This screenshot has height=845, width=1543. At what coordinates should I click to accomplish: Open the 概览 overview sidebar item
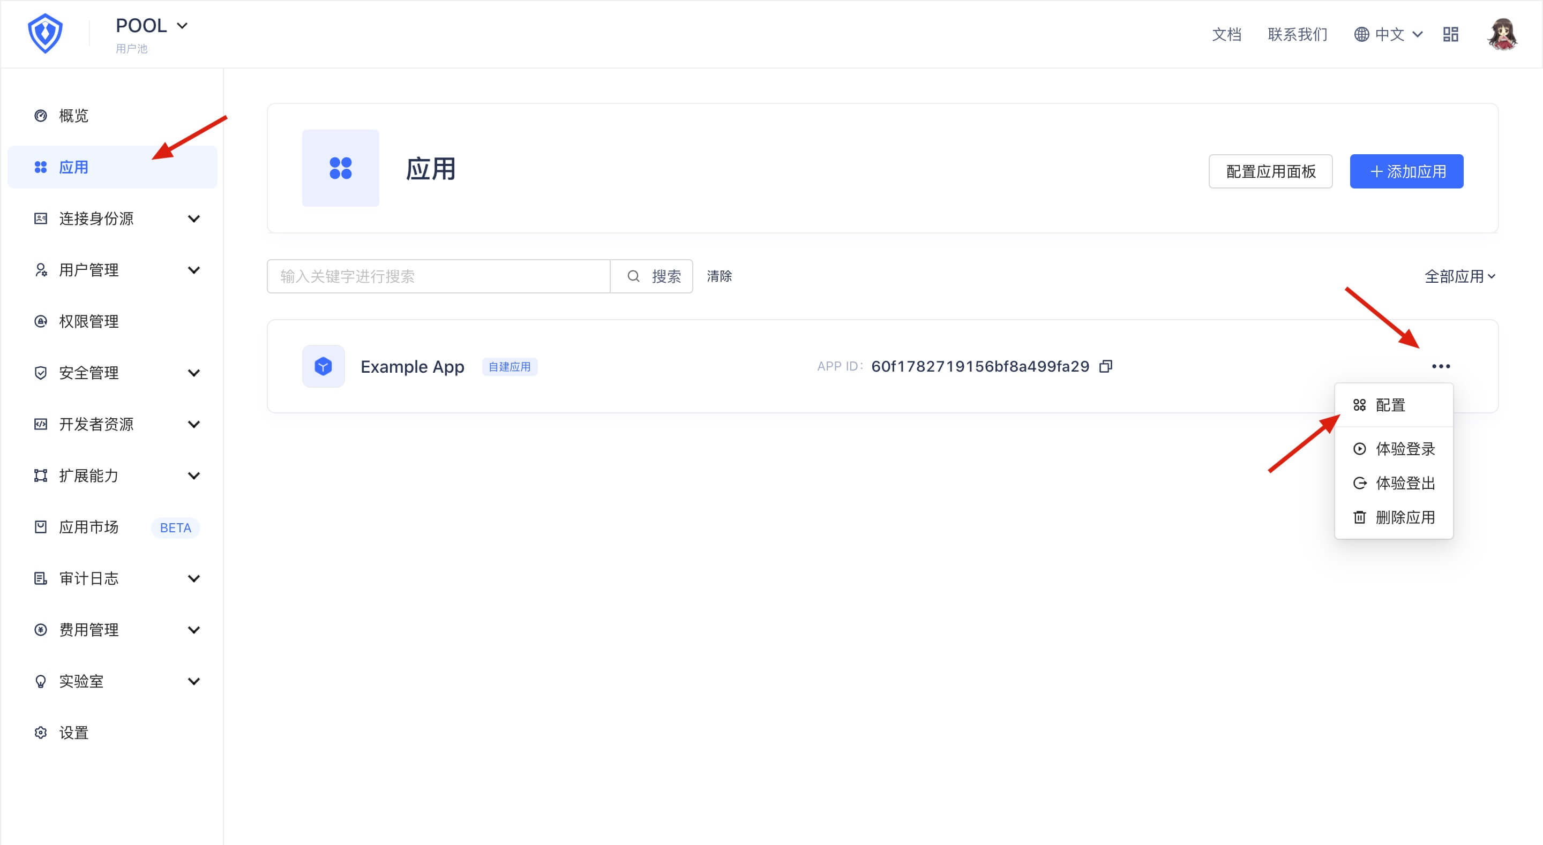pyautogui.click(x=73, y=116)
